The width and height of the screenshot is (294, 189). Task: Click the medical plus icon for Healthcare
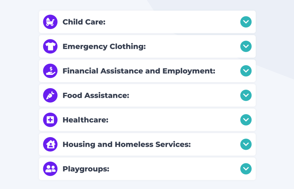50,120
